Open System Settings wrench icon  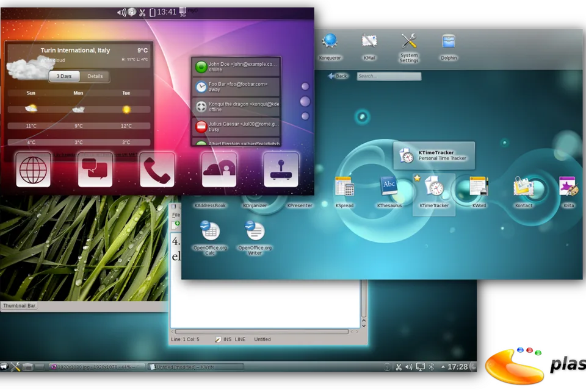pyautogui.click(x=409, y=41)
